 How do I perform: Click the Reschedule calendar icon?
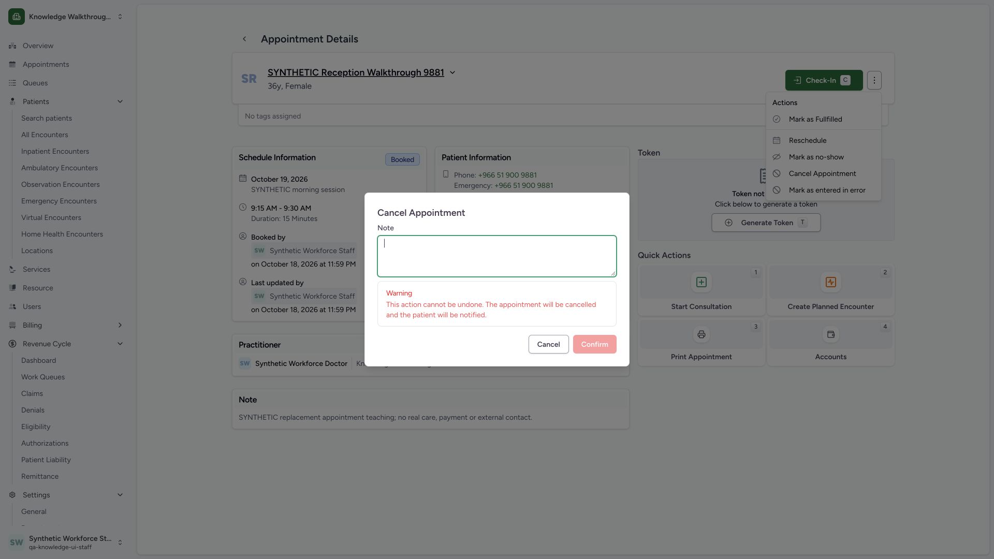coord(777,140)
